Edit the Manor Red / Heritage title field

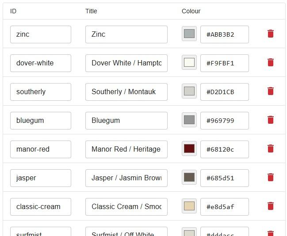126,149
